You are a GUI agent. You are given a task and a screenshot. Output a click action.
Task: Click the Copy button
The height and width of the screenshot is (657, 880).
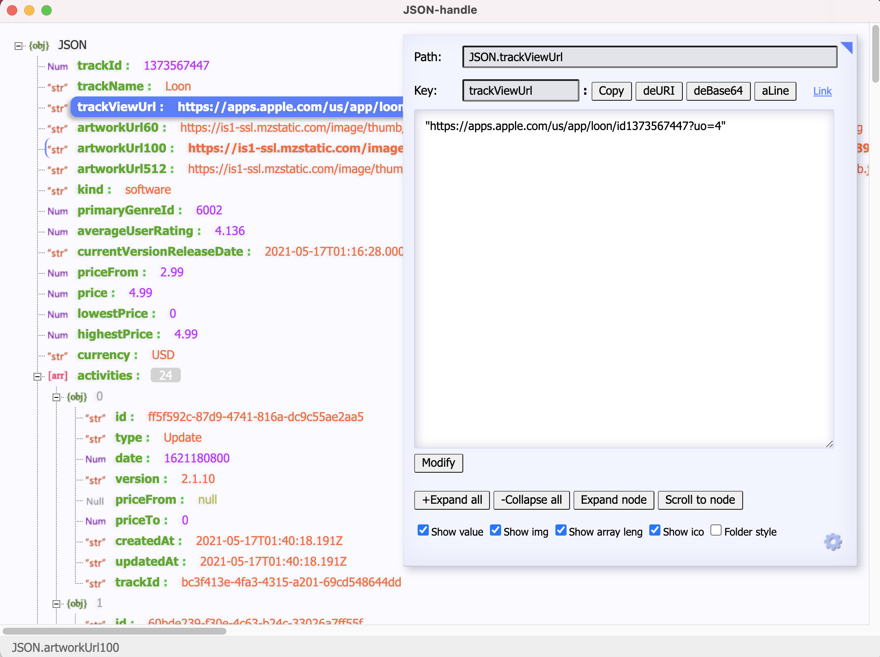(x=611, y=91)
